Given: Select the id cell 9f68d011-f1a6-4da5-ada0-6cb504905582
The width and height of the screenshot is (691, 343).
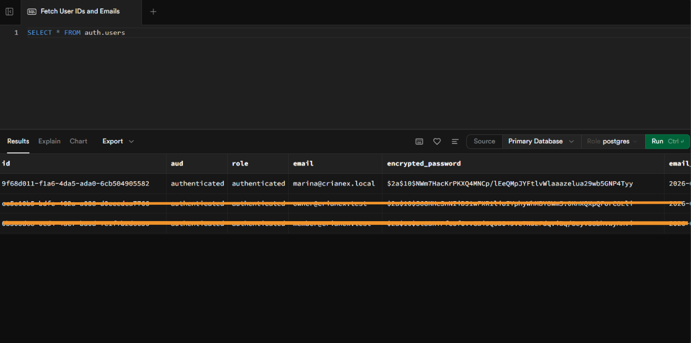Looking at the screenshot, I should pos(83,183).
